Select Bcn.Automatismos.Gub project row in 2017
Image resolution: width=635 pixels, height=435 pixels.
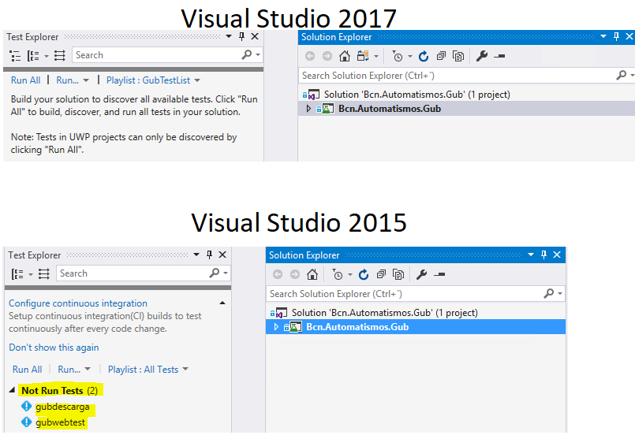coord(466,109)
